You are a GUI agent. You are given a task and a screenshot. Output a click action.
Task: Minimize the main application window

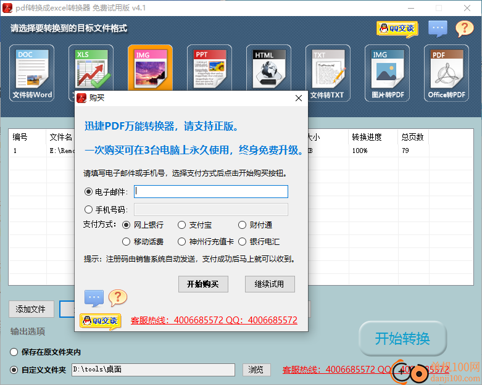click(x=411, y=8)
